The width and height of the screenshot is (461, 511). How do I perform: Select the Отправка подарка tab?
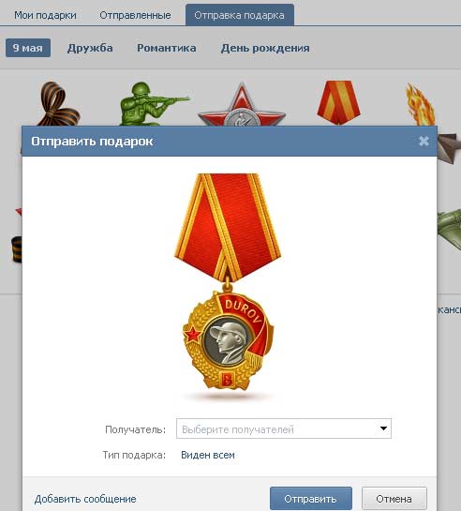click(x=240, y=15)
